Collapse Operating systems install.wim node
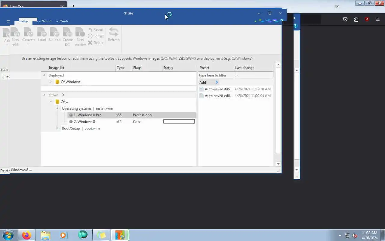Viewport: 385px width, 241px height. tap(57, 108)
